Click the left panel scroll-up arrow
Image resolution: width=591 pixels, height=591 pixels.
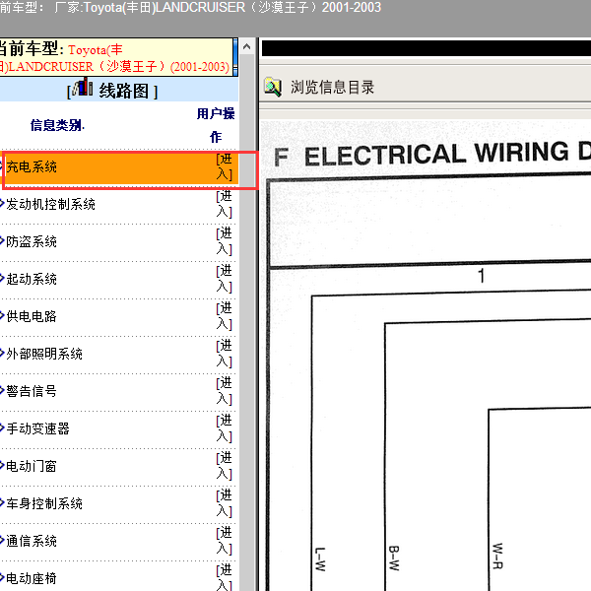247,46
